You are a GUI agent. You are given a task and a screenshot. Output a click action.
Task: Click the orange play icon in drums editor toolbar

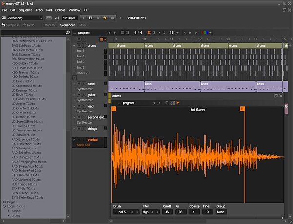point(178,103)
